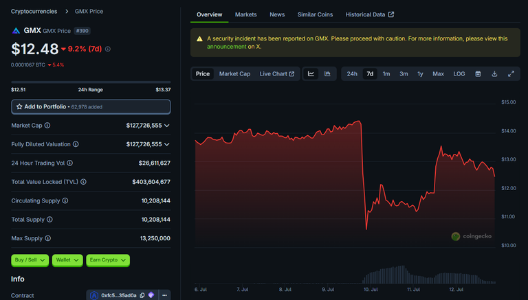Set chart range to 24h
This screenshot has width=528, height=300.
click(x=352, y=74)
